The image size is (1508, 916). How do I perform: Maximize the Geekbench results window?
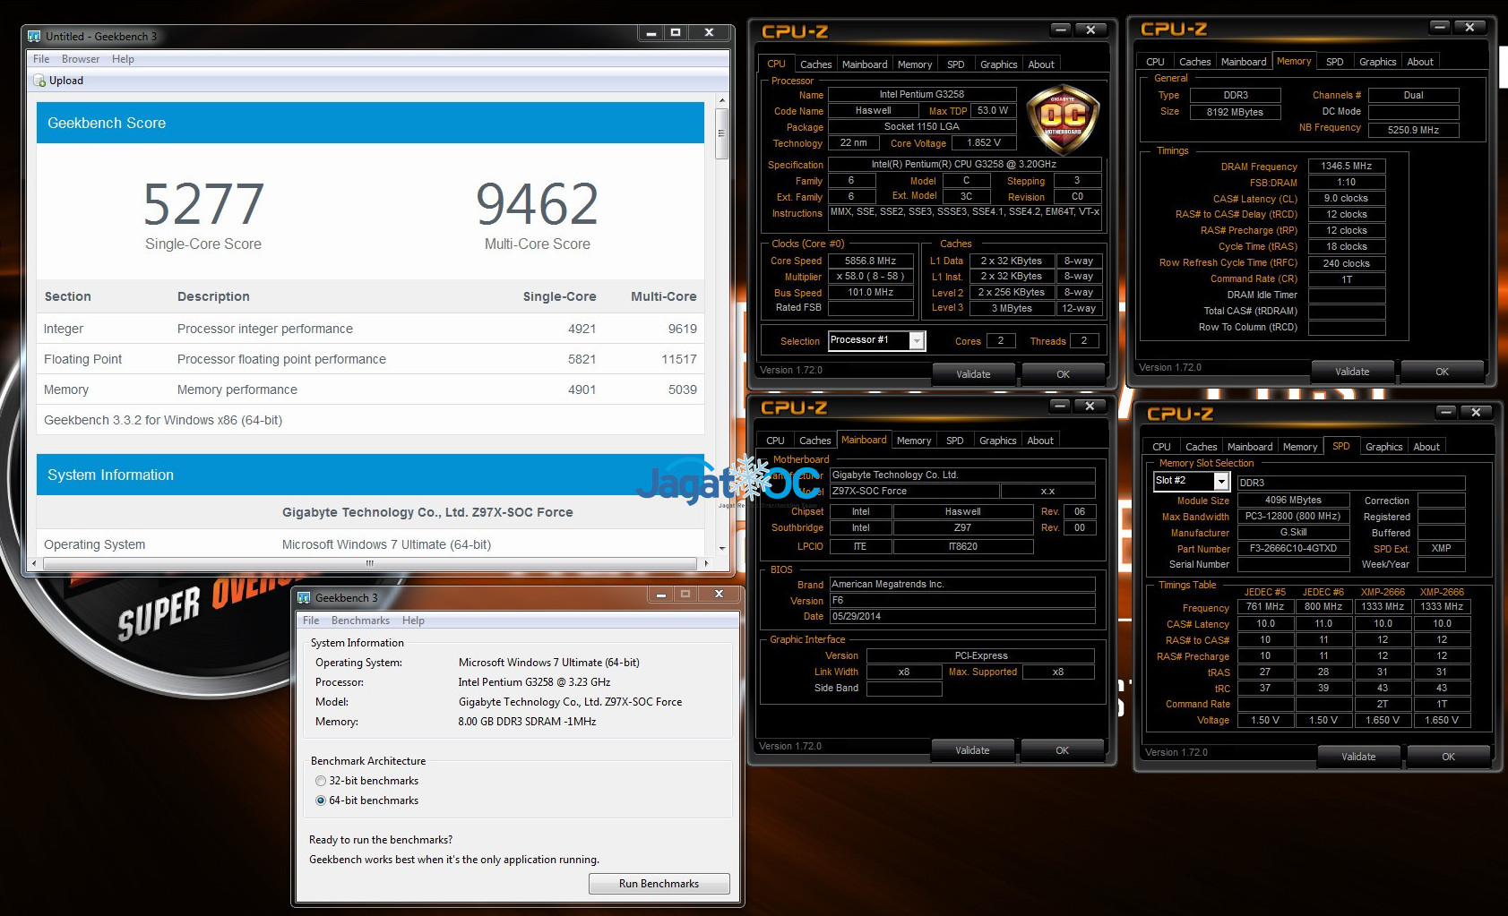tap(676, 32)
